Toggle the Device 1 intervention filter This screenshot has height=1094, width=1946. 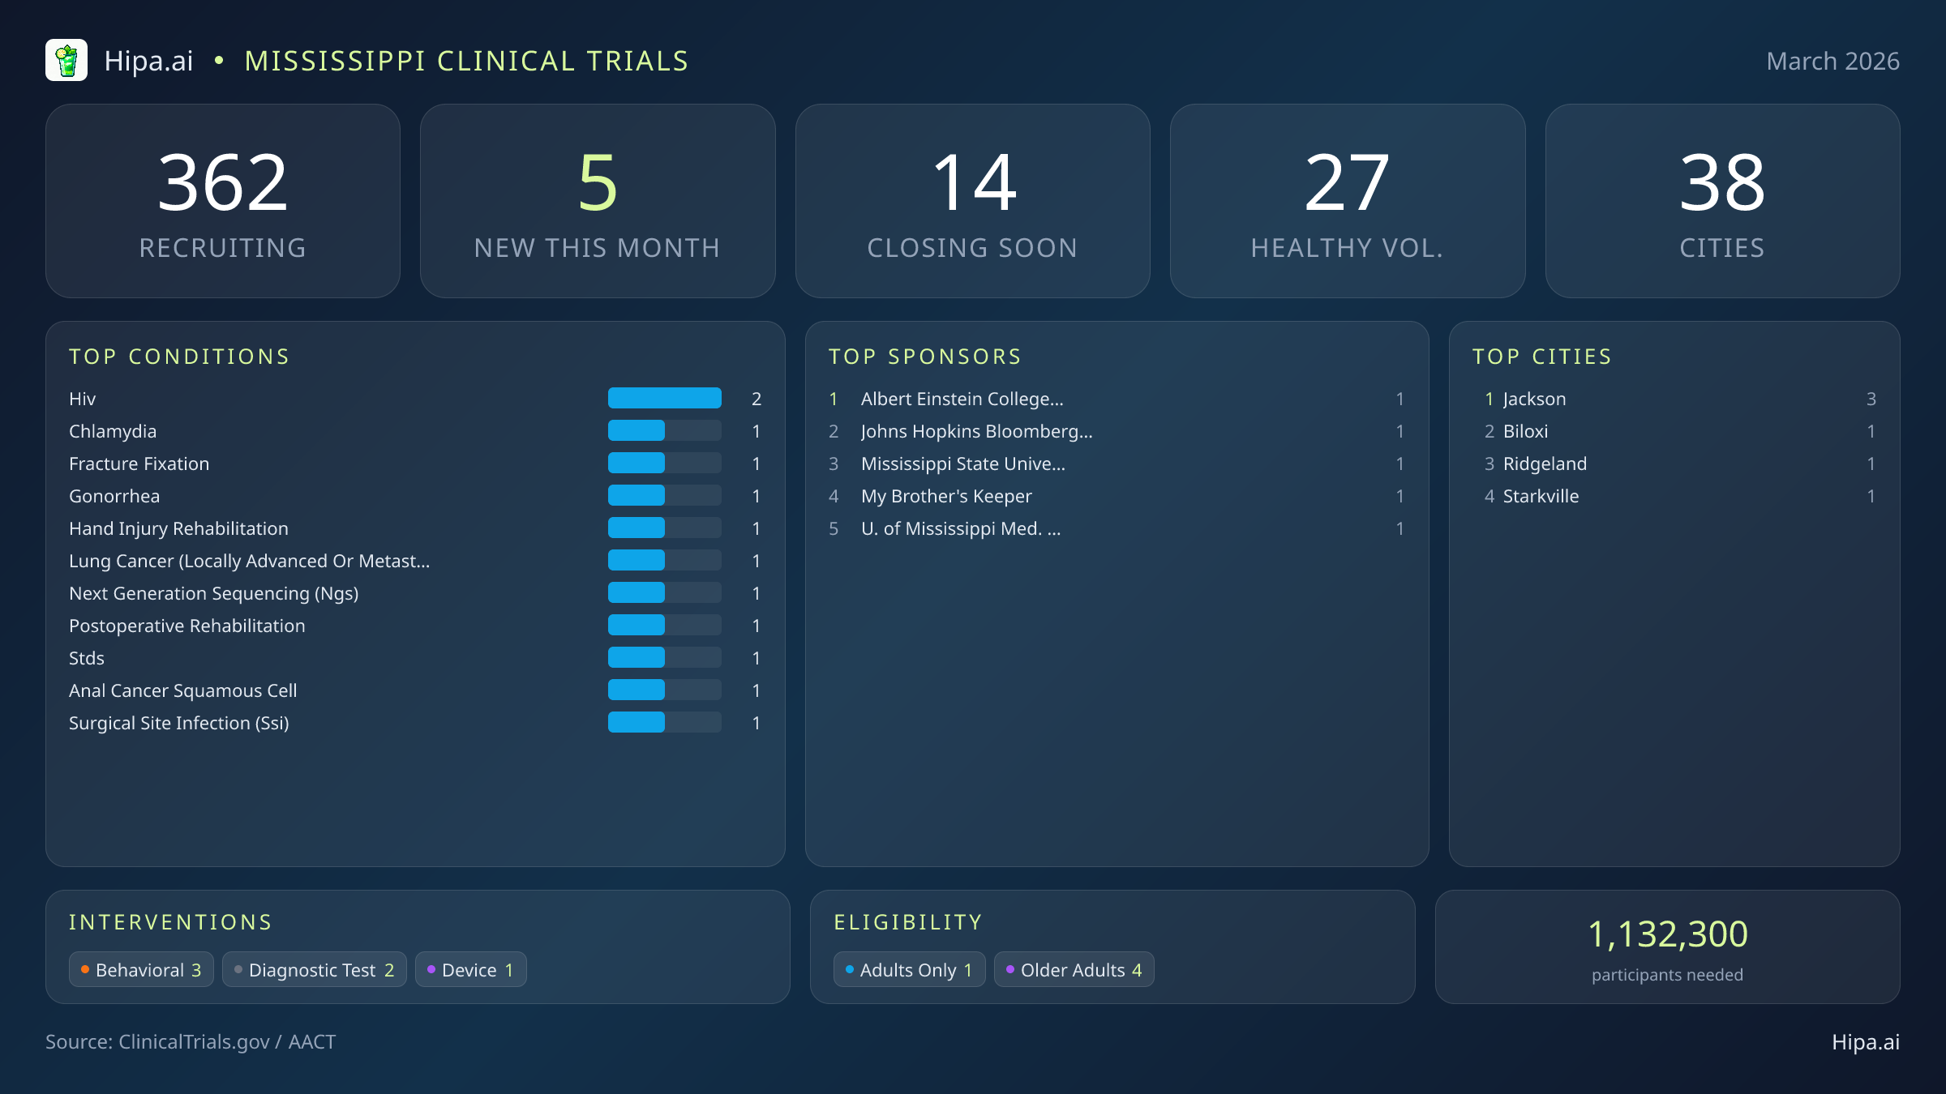pos(470,969)
